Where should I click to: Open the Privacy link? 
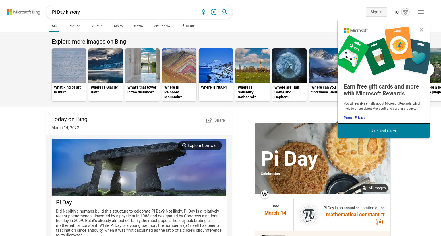click(x=360, y=117)
